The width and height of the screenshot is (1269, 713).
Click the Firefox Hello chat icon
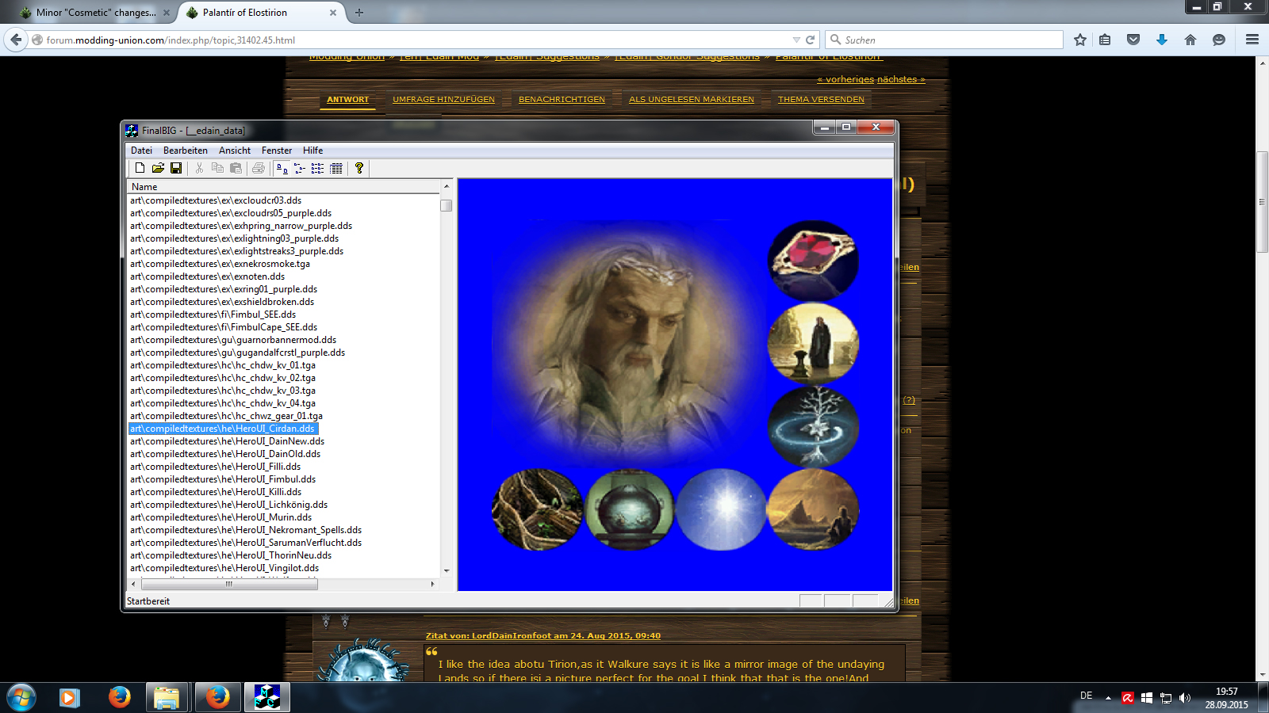pos(1219,40)
